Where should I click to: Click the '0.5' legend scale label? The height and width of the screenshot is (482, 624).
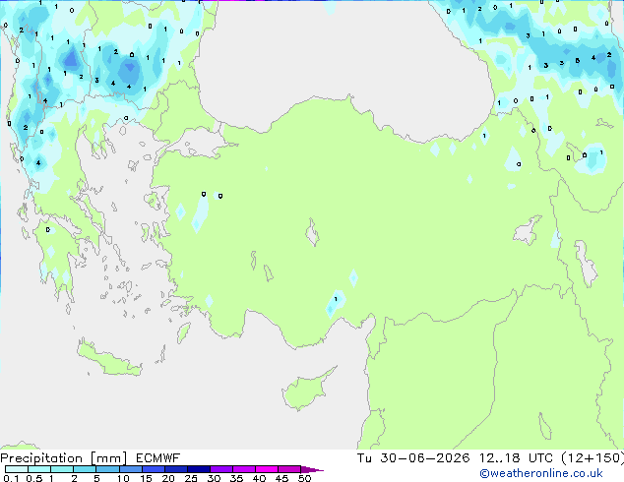(x=34, y=478)
